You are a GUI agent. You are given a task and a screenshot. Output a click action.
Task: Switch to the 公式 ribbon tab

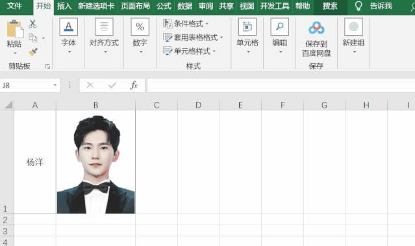tap(164, 6)
